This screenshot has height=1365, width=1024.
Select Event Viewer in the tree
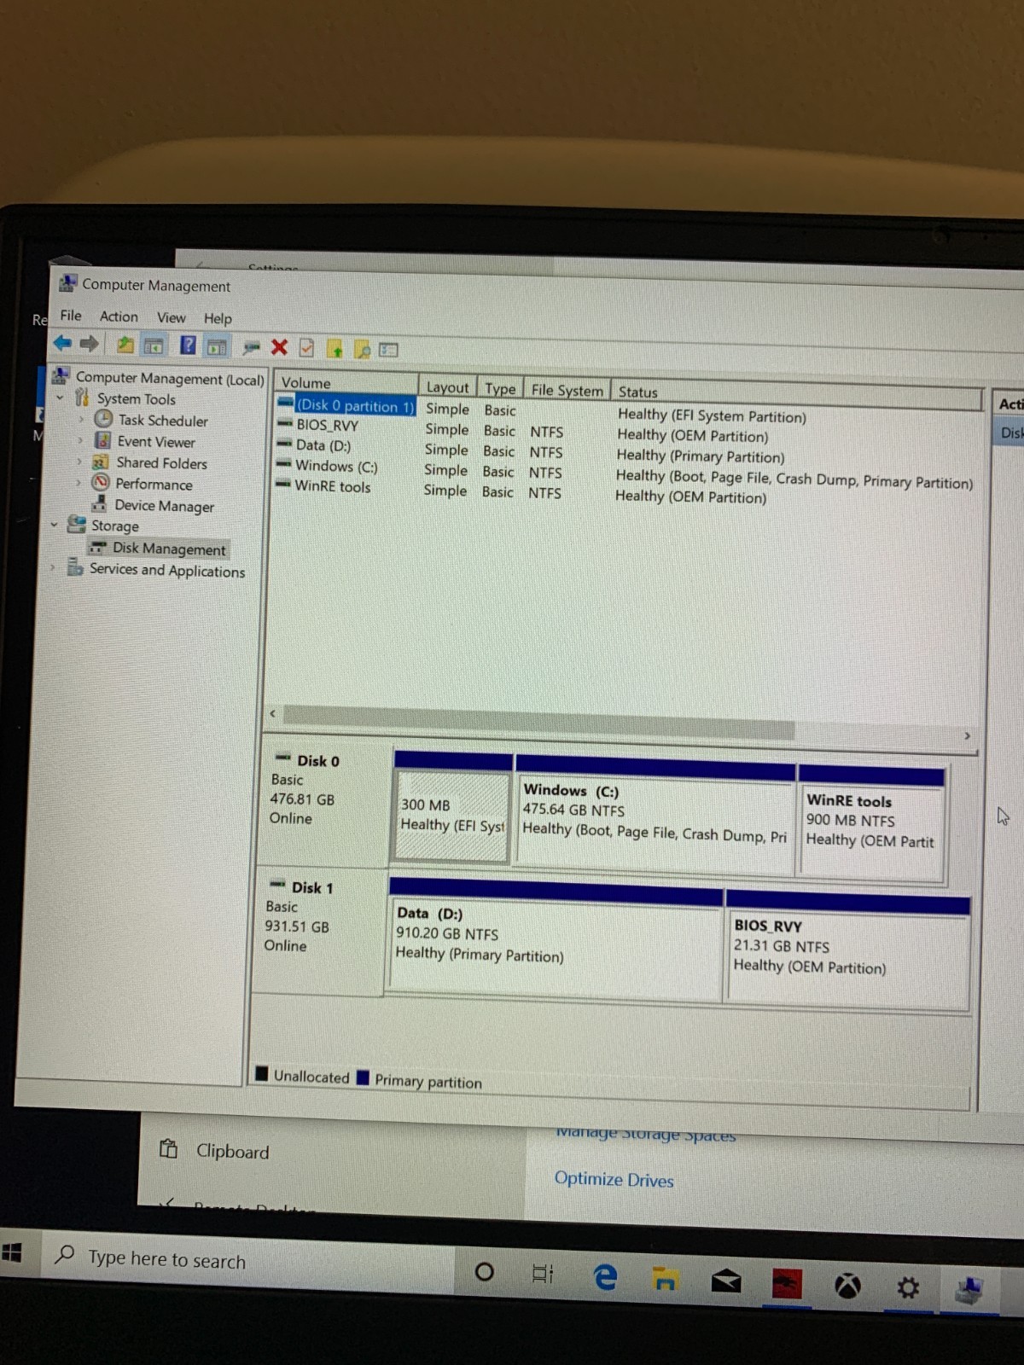[x=156, y=442]
